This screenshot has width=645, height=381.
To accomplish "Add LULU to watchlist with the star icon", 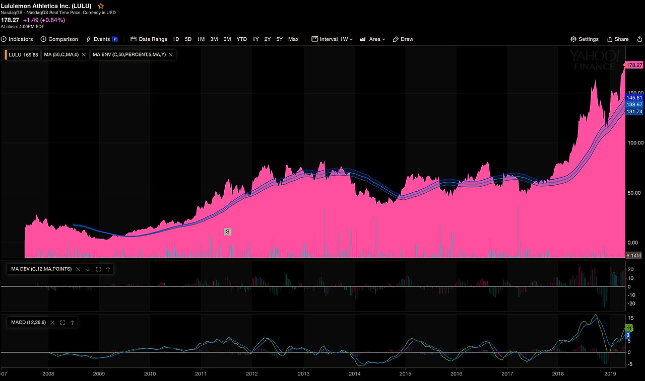I will [101, 6].
